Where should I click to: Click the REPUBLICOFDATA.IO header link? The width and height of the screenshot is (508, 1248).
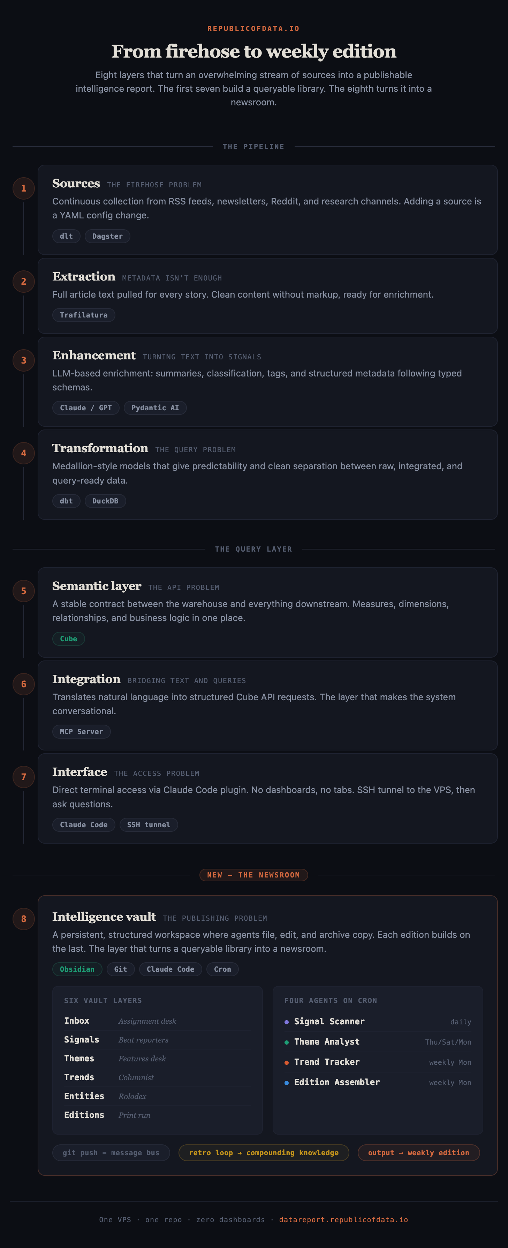[x=253, y=29]
